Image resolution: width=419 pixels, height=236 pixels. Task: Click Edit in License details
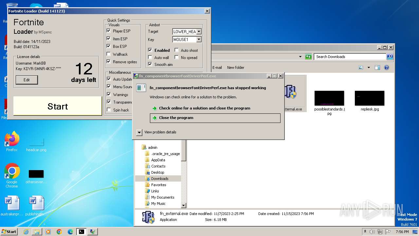[x=27, y=80]
